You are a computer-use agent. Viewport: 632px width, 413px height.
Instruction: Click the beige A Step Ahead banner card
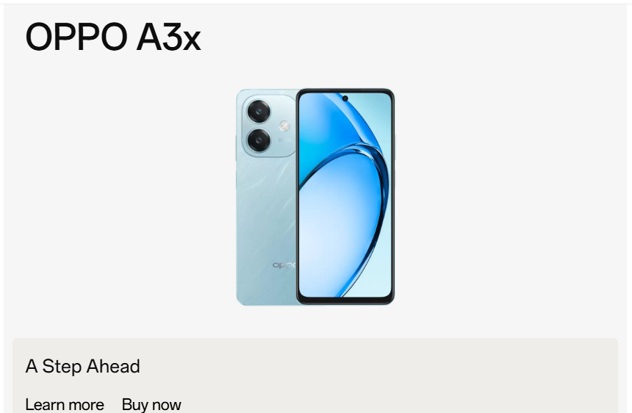tap(315, 376)
